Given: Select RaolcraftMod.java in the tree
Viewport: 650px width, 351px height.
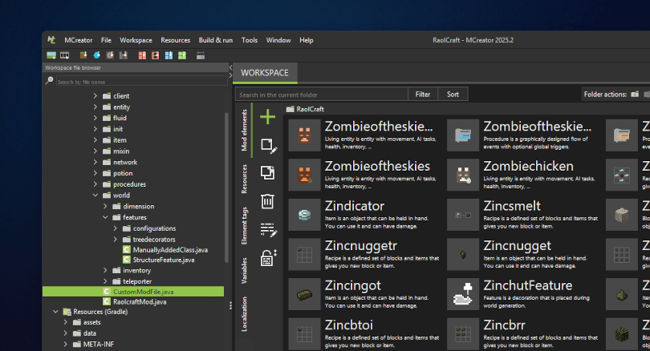Looking at the screenshot, I should [135, 302].
